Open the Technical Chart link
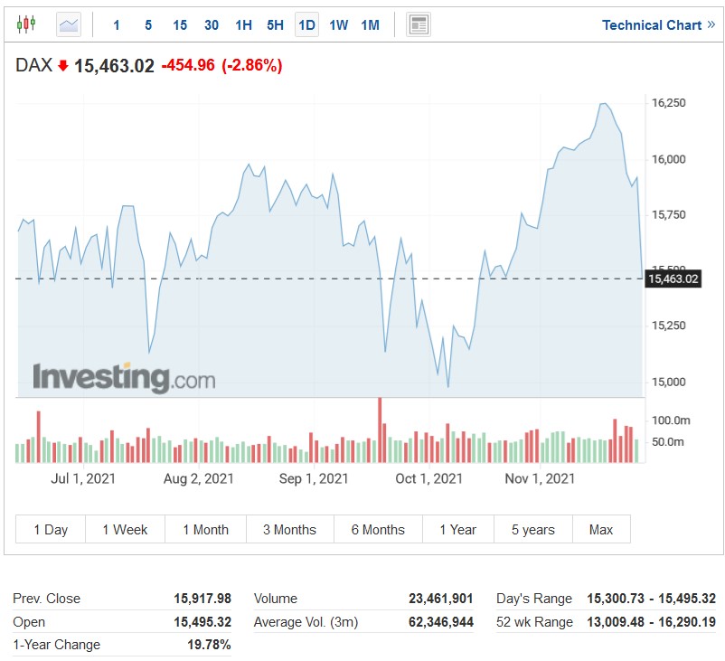This screenshot has width=725, height=661. [658, 25]
